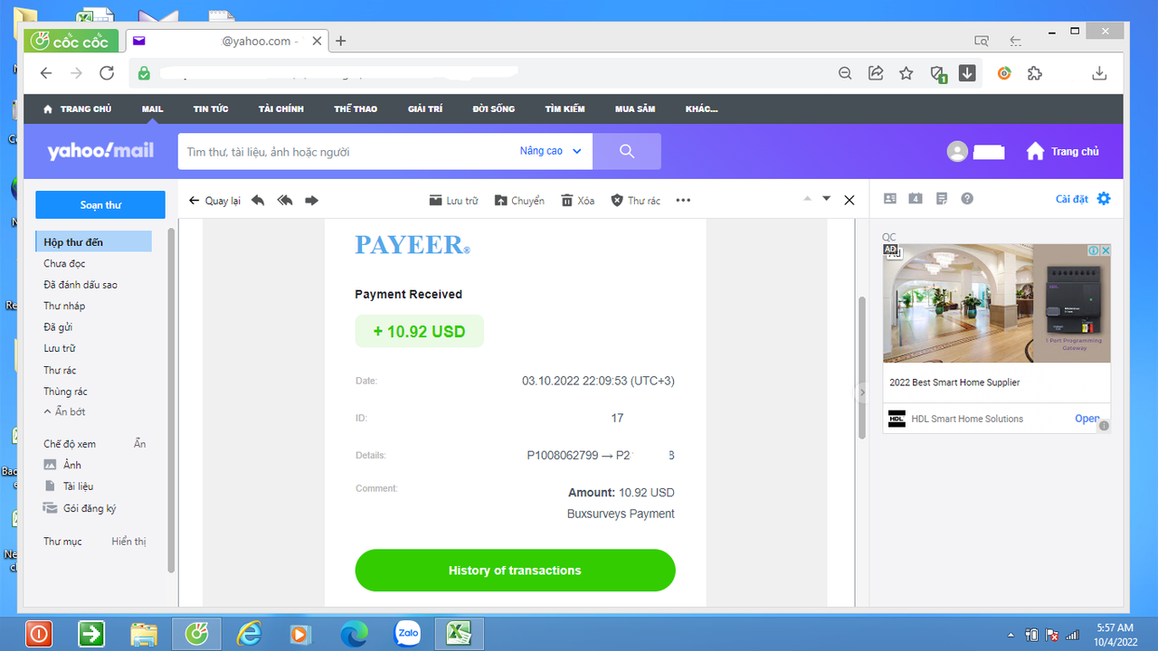Viewport: 1158px width, 651px height.
Task: Click Ẩn to hide view modes
Action: click(x=140, y=444)
